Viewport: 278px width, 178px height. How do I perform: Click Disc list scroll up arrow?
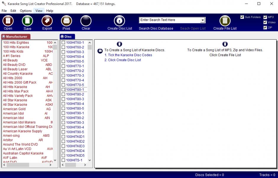coord(90,43)
